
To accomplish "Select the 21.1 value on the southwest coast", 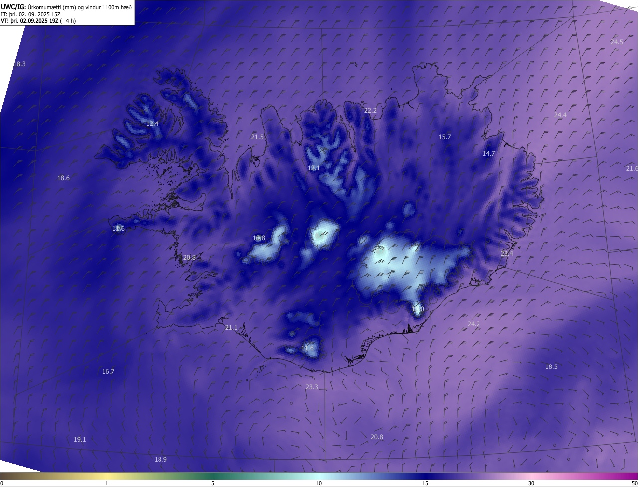I will [231, 327].
